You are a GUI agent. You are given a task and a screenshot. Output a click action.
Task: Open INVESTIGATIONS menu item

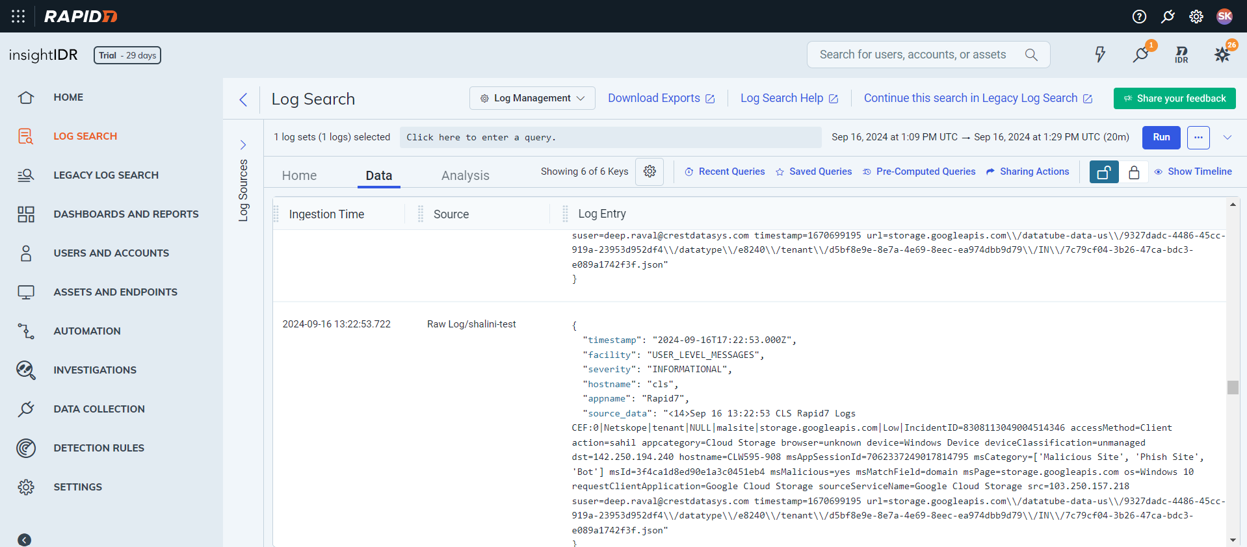coord(95,370)
